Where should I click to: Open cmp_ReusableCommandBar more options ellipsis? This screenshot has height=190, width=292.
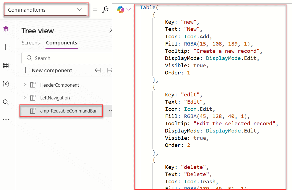[x=110, y=111]
